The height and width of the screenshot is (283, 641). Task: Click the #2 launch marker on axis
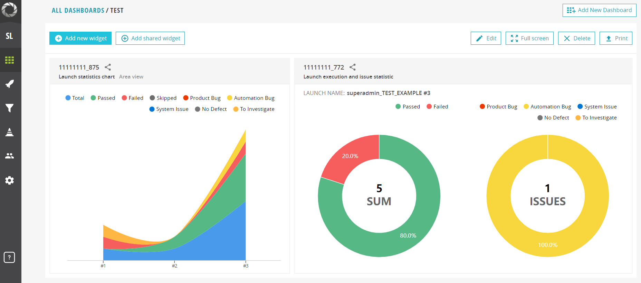pos(174,265)
